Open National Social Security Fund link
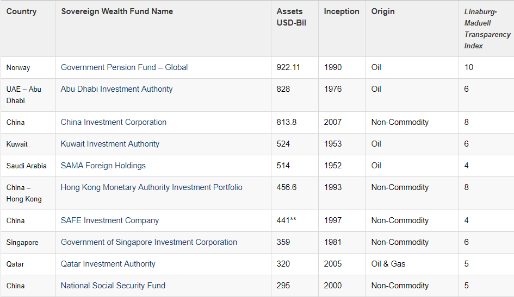The height and width of the screenshot is (297, 514). click(x=113, y=286)
